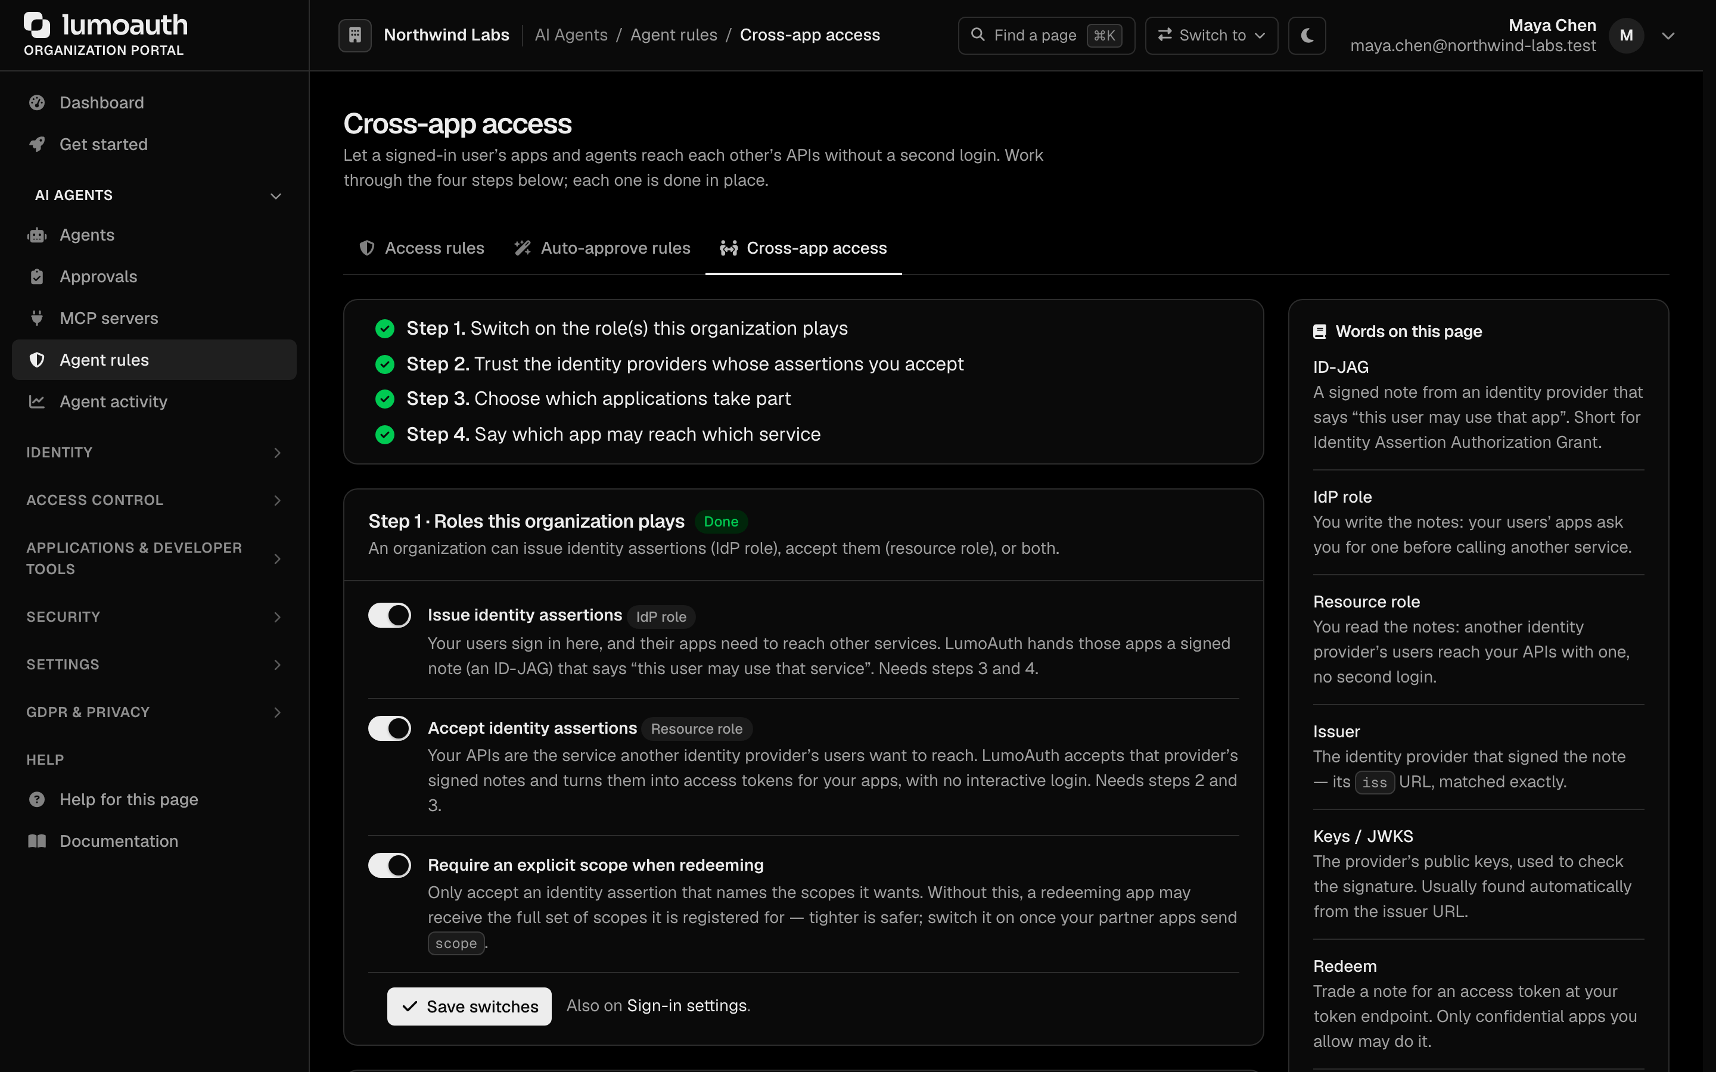Open AI Agents breadcrumb
Screen dimensions: 1716x1072
point(571,35)
